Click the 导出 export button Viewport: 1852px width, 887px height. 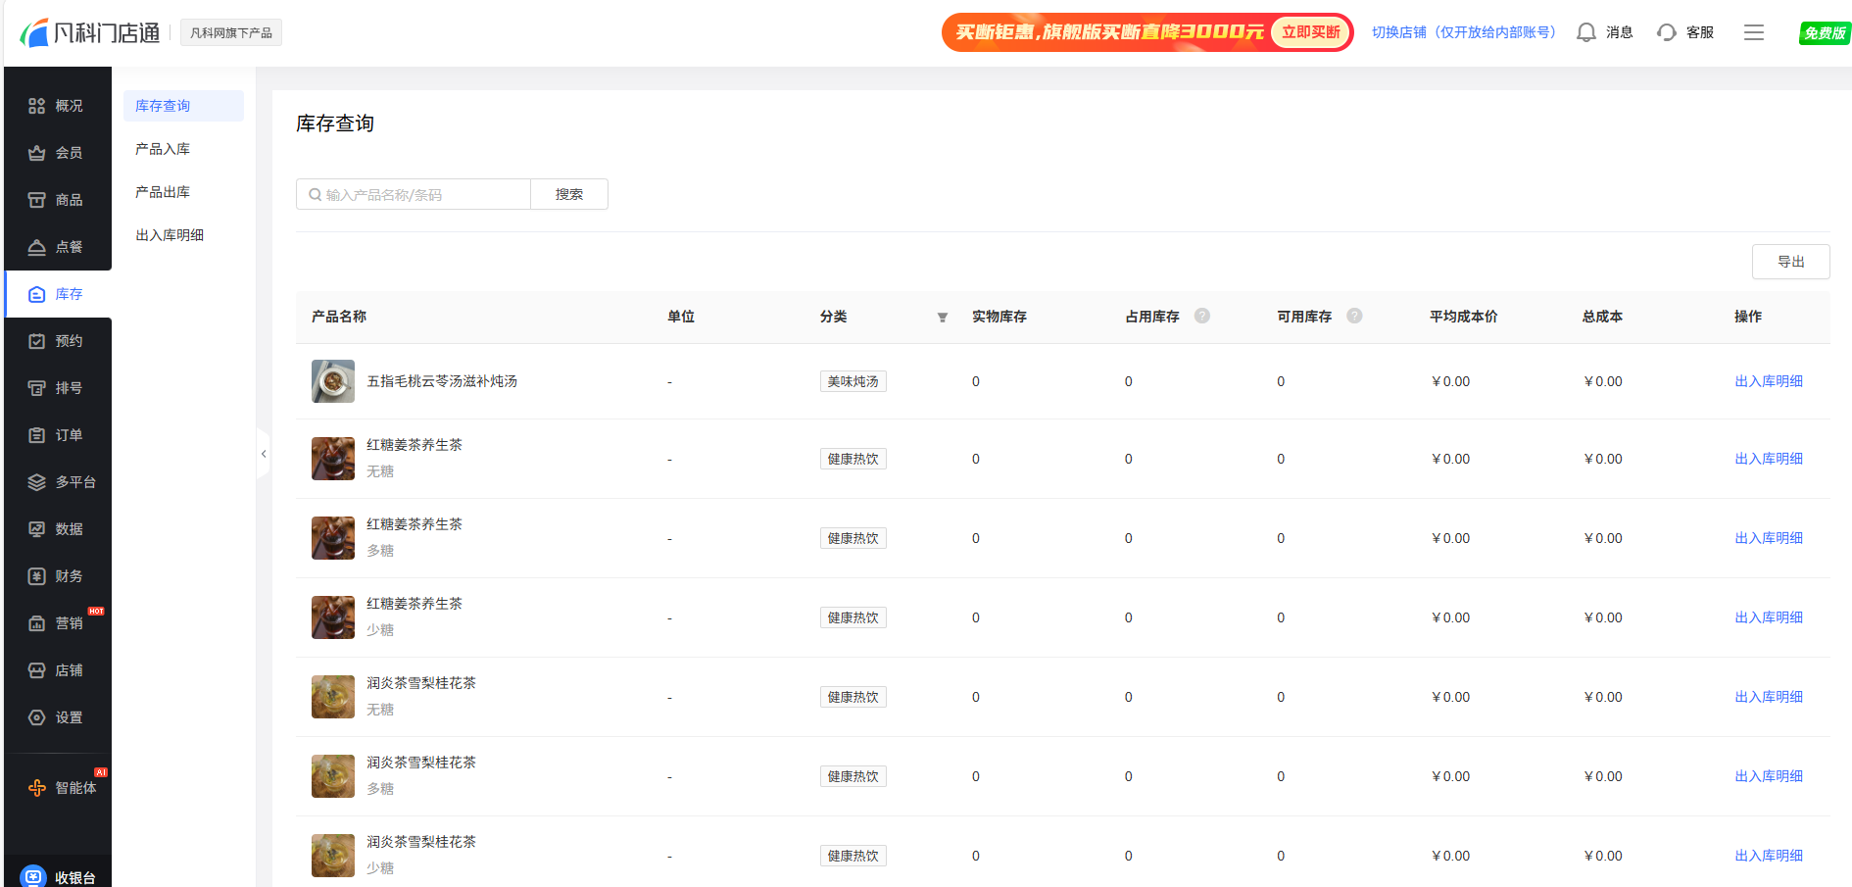[x=1790, y=262]
